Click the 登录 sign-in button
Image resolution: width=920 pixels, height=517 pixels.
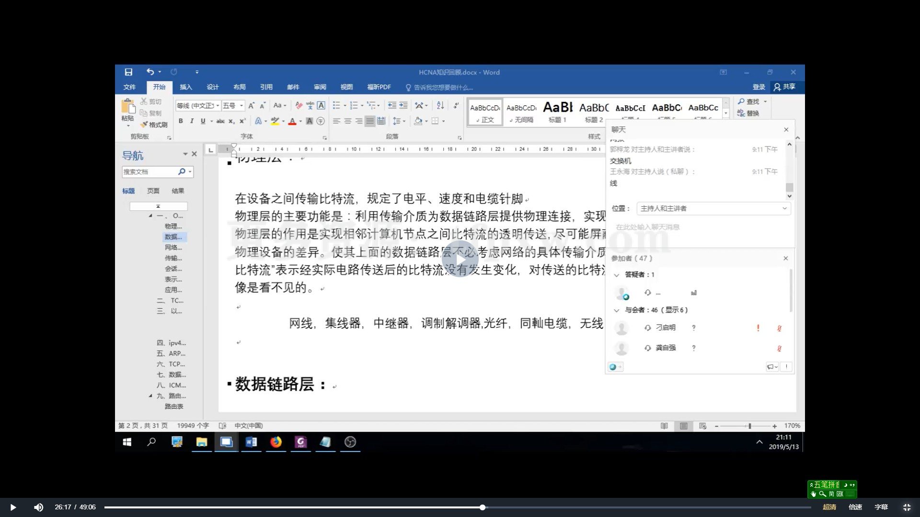759,87
